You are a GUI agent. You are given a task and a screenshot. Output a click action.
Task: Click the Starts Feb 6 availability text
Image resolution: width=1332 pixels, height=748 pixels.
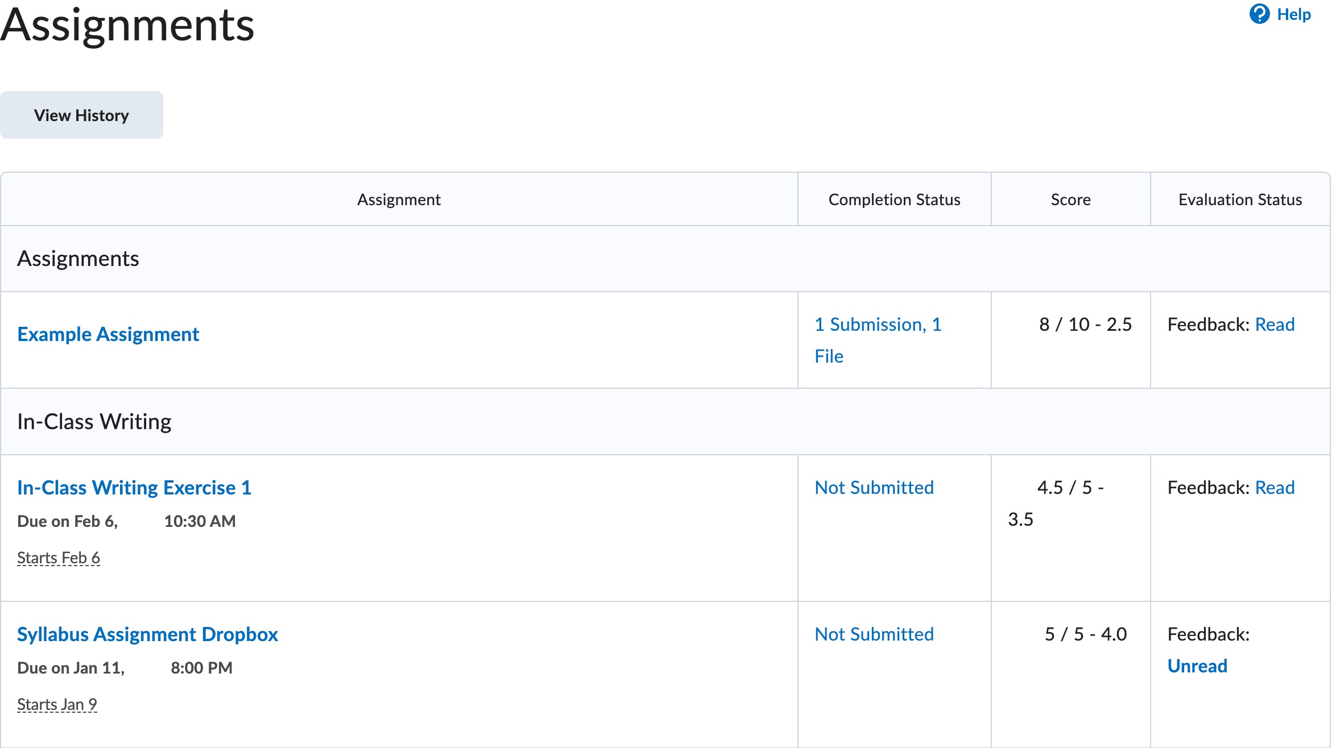point(59,558)
